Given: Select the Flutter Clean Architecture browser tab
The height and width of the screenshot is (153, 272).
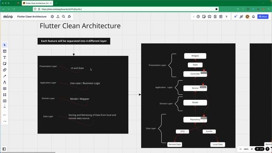Looking at the screenshot, I should (x=37, y=3).
